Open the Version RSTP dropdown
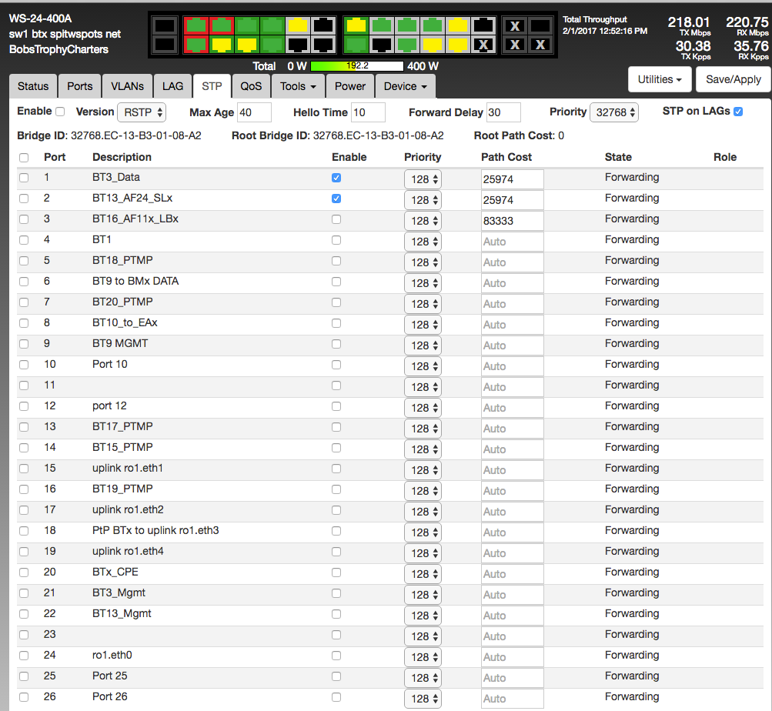 pos(142,112)
